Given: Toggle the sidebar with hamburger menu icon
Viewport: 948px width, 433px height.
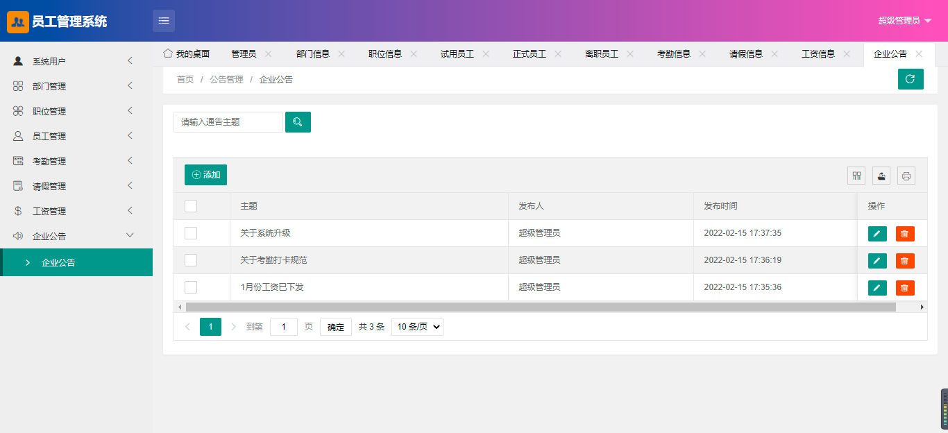Looking at the screenshot, I should (164, 21).
